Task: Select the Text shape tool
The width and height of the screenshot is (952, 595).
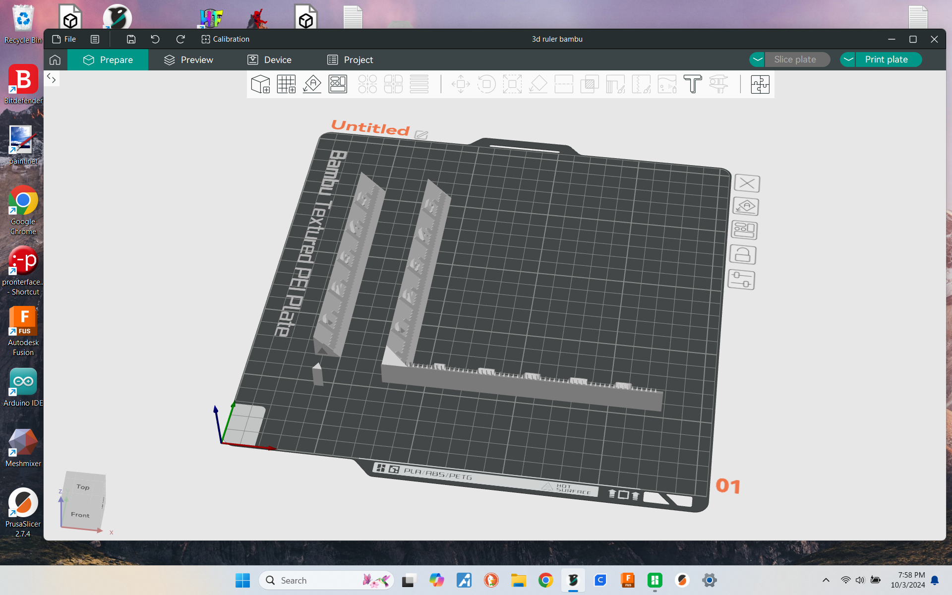Action: (693, 84)
